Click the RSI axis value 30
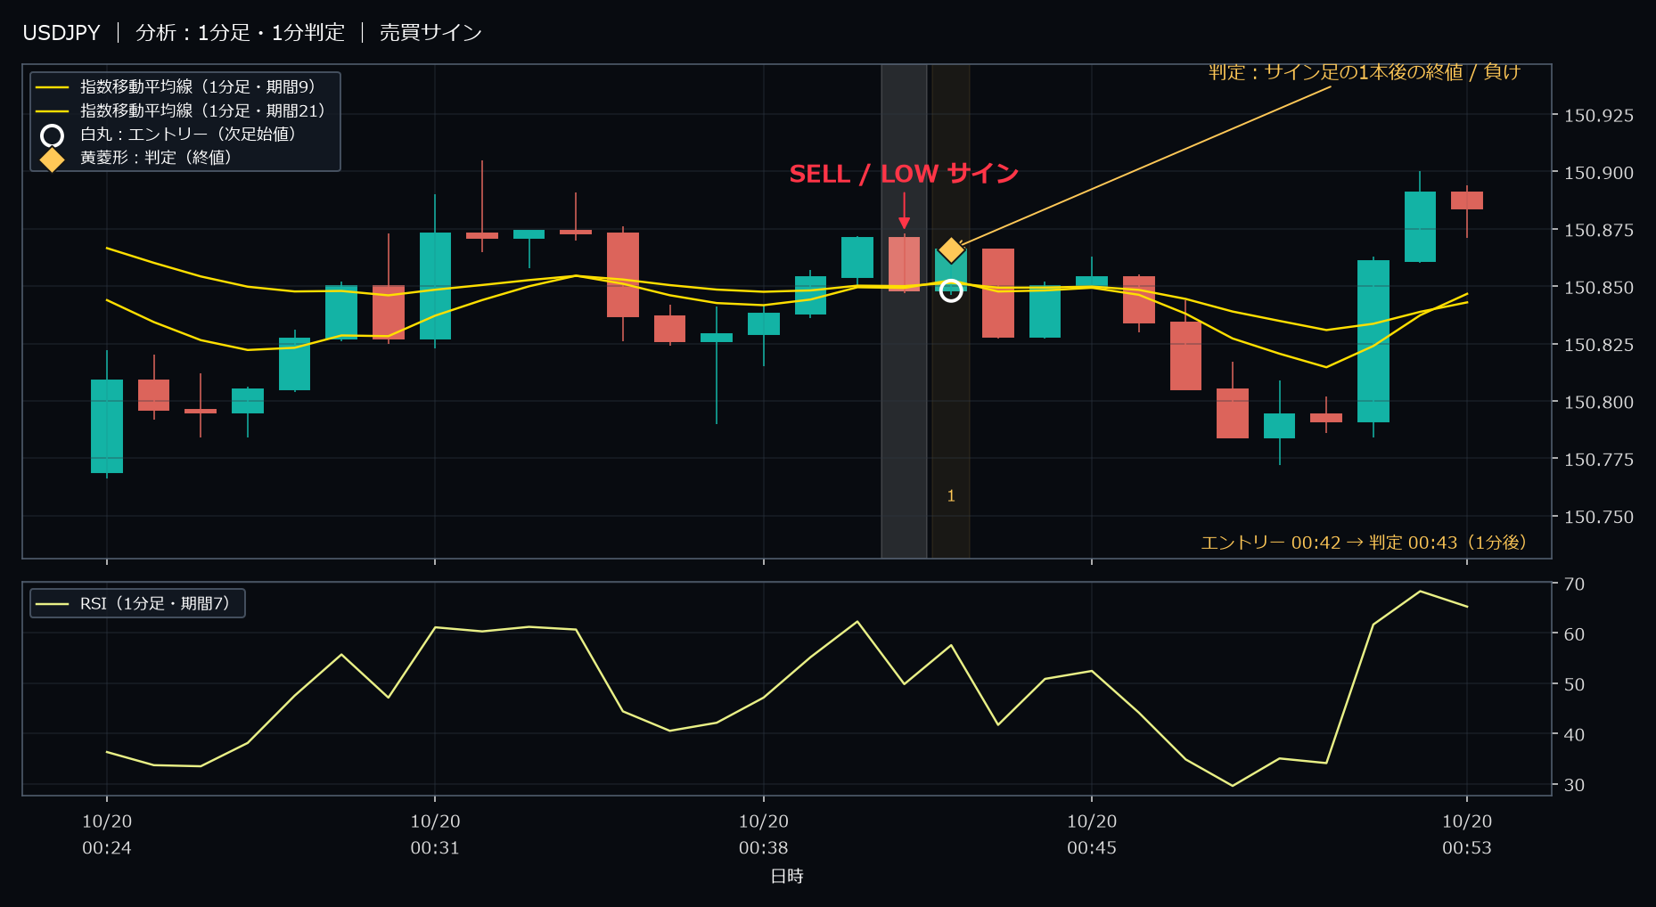The height and width of the screenshot is (907, 1656). point(1575,785)
